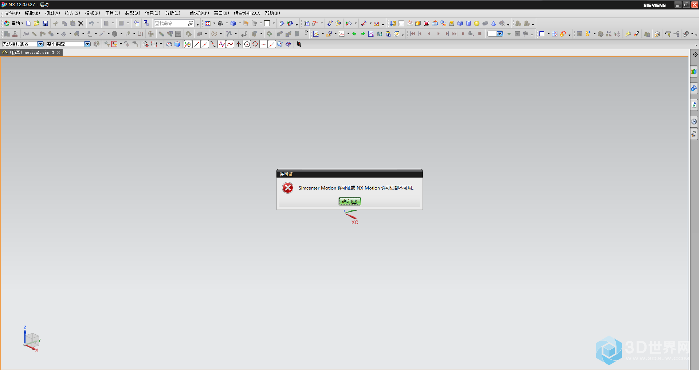Open the 视图(V) menu

(x=52, y=13)
